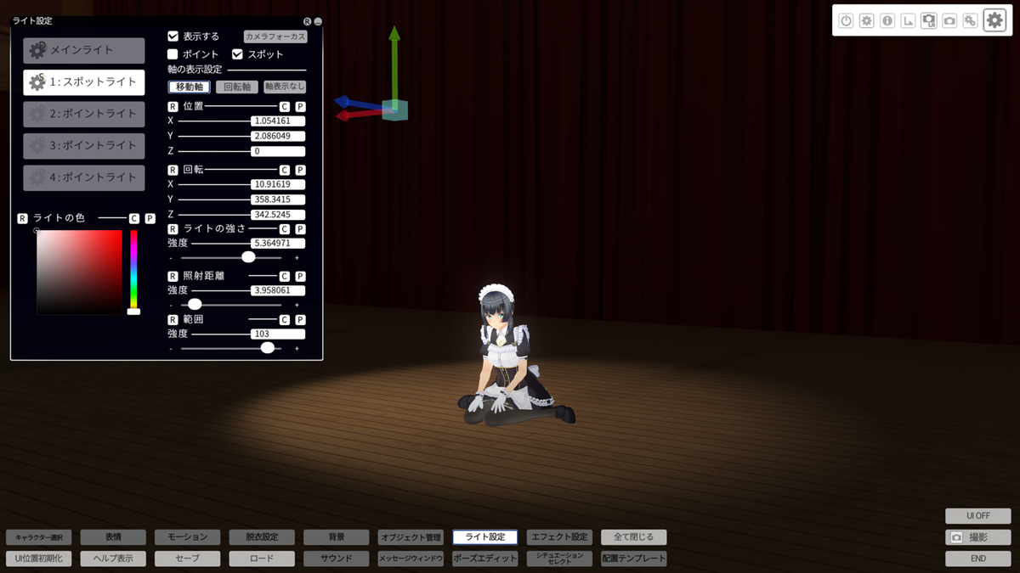Select 1:スポットライト in the light list

click(83, 82)
